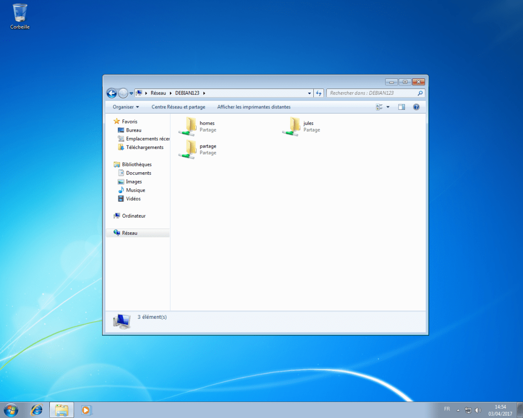Image resolution: width=523 pixels, height=418 pixels.
Task: Expand the views selector arrow
Action: [x=388, y=107]
